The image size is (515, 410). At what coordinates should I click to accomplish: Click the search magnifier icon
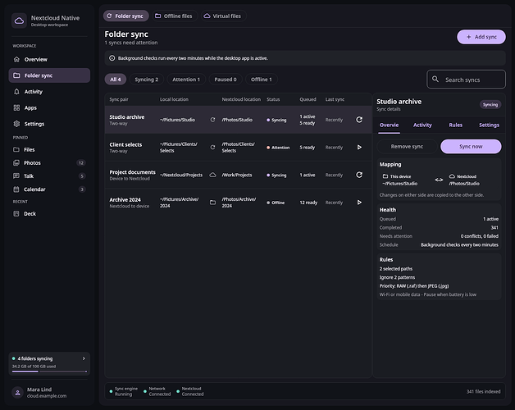[435, 80]
